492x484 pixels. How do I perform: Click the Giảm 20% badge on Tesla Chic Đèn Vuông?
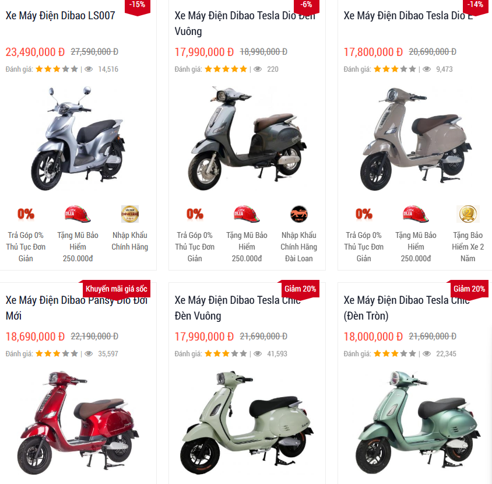pos(300,289)
